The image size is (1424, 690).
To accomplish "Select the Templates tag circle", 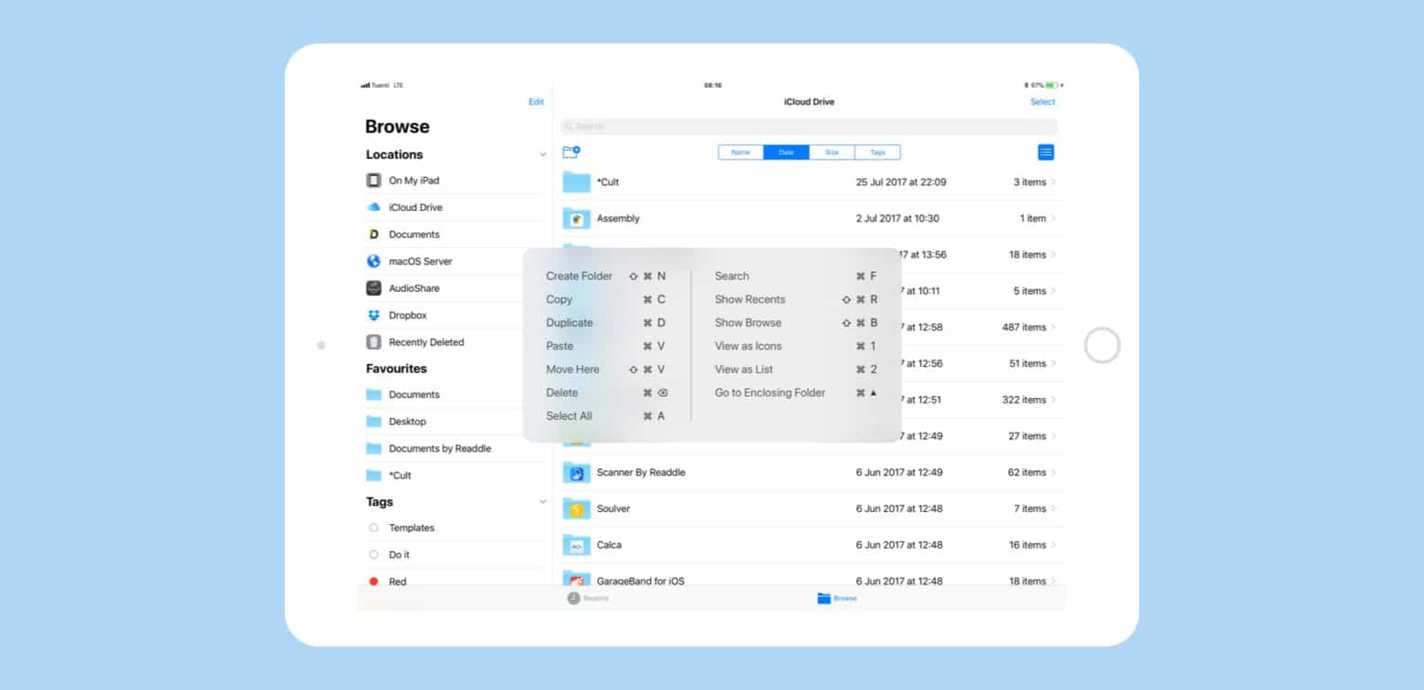I will click(373, 528).
